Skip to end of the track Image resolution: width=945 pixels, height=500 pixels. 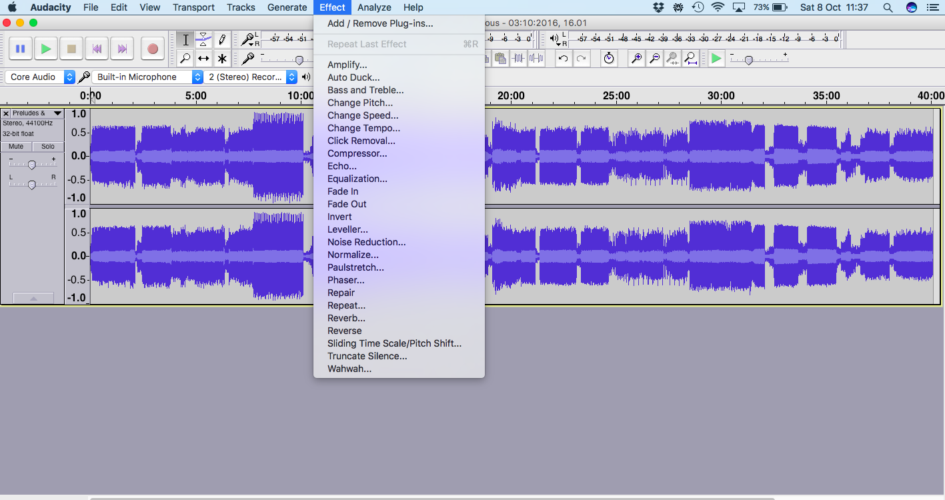point(122,49)
